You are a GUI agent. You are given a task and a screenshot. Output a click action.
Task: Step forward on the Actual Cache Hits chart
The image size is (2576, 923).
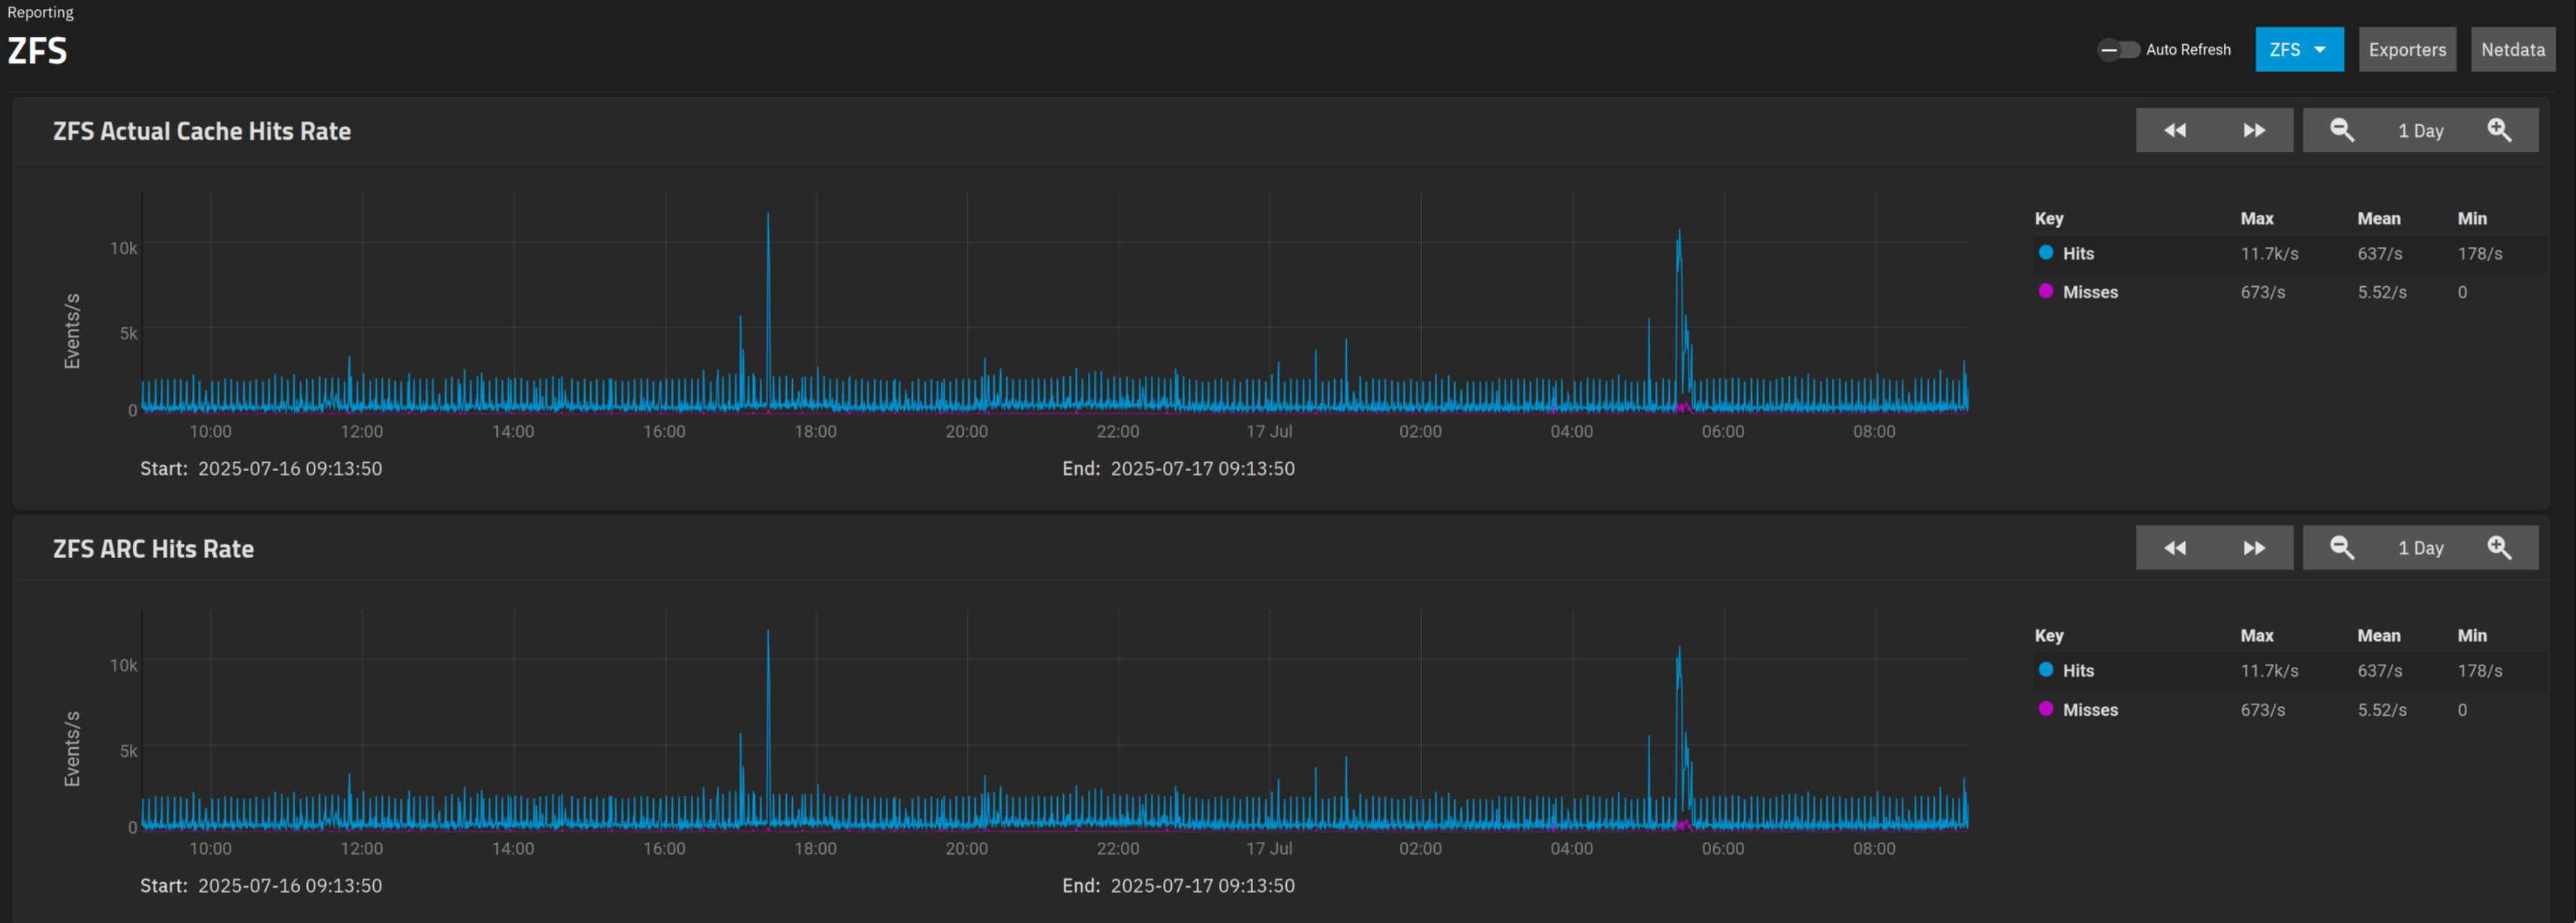point(2254,131)
